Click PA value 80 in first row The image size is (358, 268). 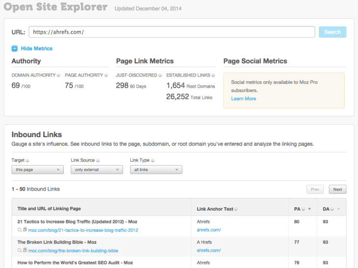297,221
